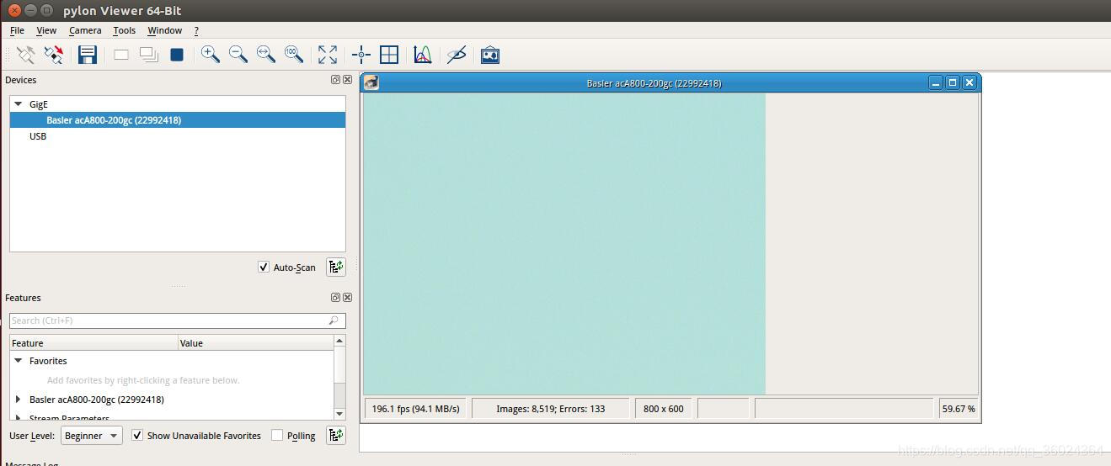Click refresh device list icon beside Auto-Scan
1111x466 pixels.
pos(336,267)
